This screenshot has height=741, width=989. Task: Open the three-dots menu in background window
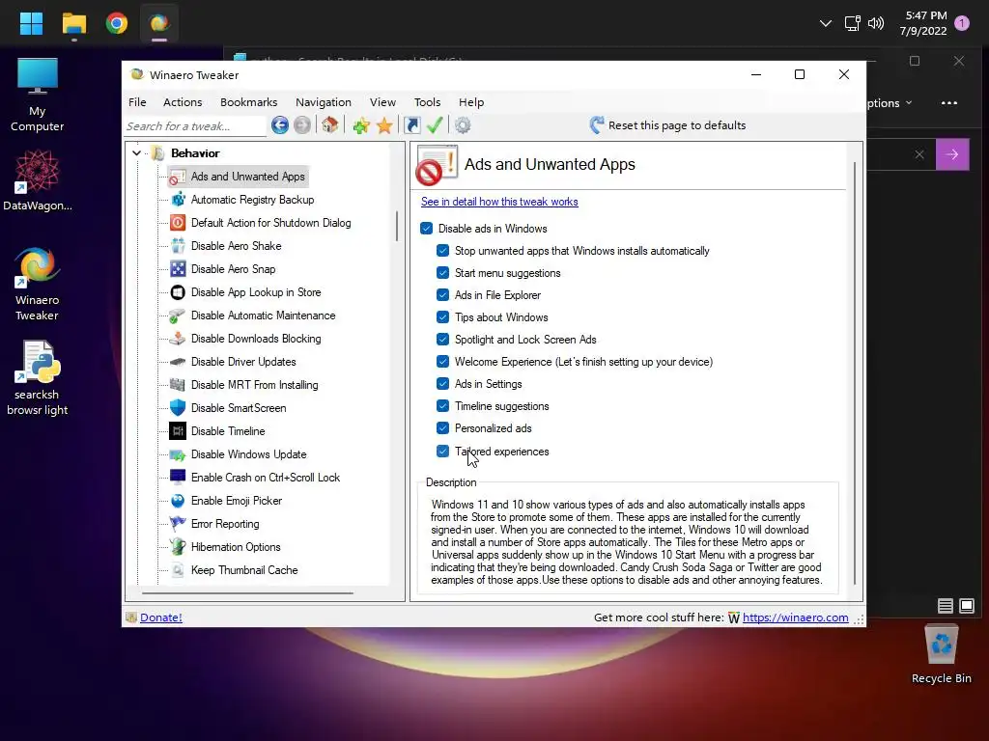[948, 102]
